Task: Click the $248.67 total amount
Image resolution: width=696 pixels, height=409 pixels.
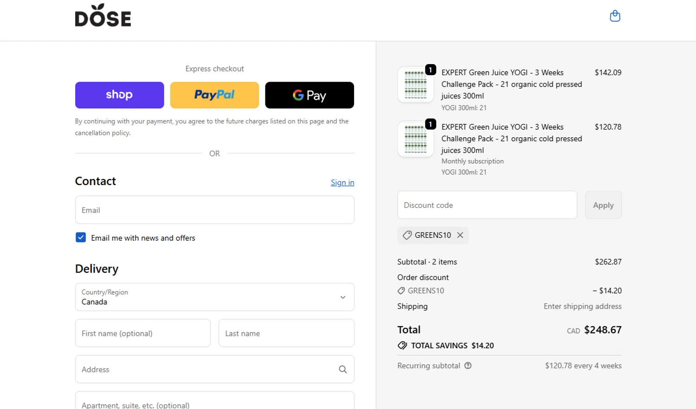Action: [x=603, y=330]
